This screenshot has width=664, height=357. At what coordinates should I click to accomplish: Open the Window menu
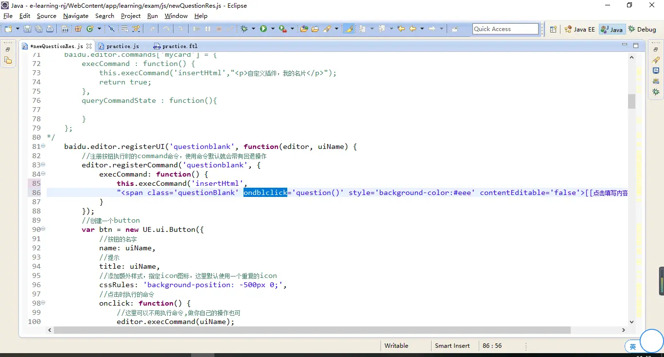click(176, 16)
